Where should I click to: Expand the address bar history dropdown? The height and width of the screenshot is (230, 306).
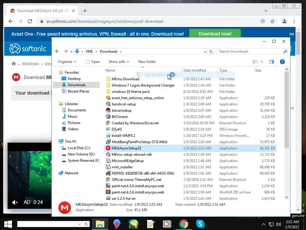tap(205, 52)
